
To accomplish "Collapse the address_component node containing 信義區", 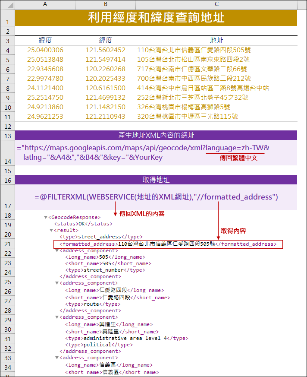I will (x=57, y=358).
